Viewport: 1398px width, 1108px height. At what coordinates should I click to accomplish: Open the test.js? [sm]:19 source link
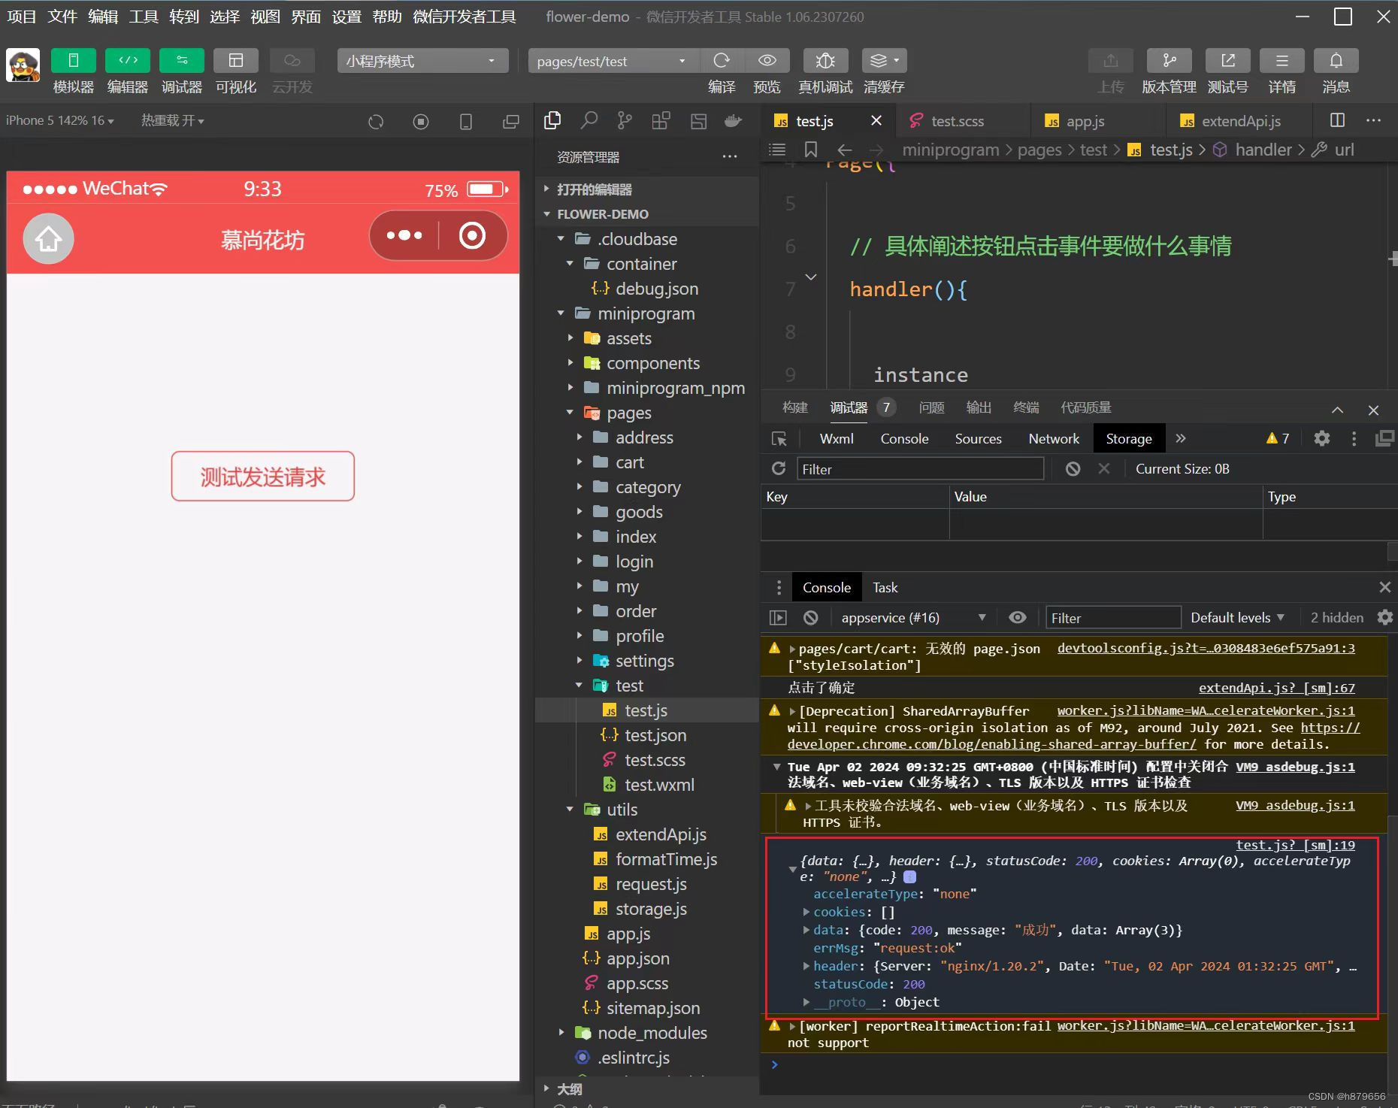pyautogui.click(x=1295, y=845)
